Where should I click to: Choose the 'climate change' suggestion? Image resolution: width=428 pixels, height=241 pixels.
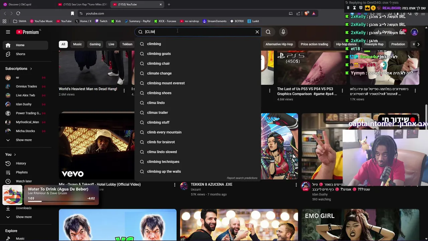pos(198,73)
